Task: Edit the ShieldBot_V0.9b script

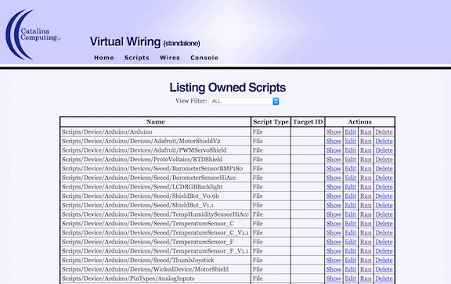Action: coord(350,196)
